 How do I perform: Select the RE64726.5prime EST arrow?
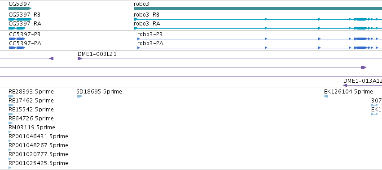click(10, 123)
